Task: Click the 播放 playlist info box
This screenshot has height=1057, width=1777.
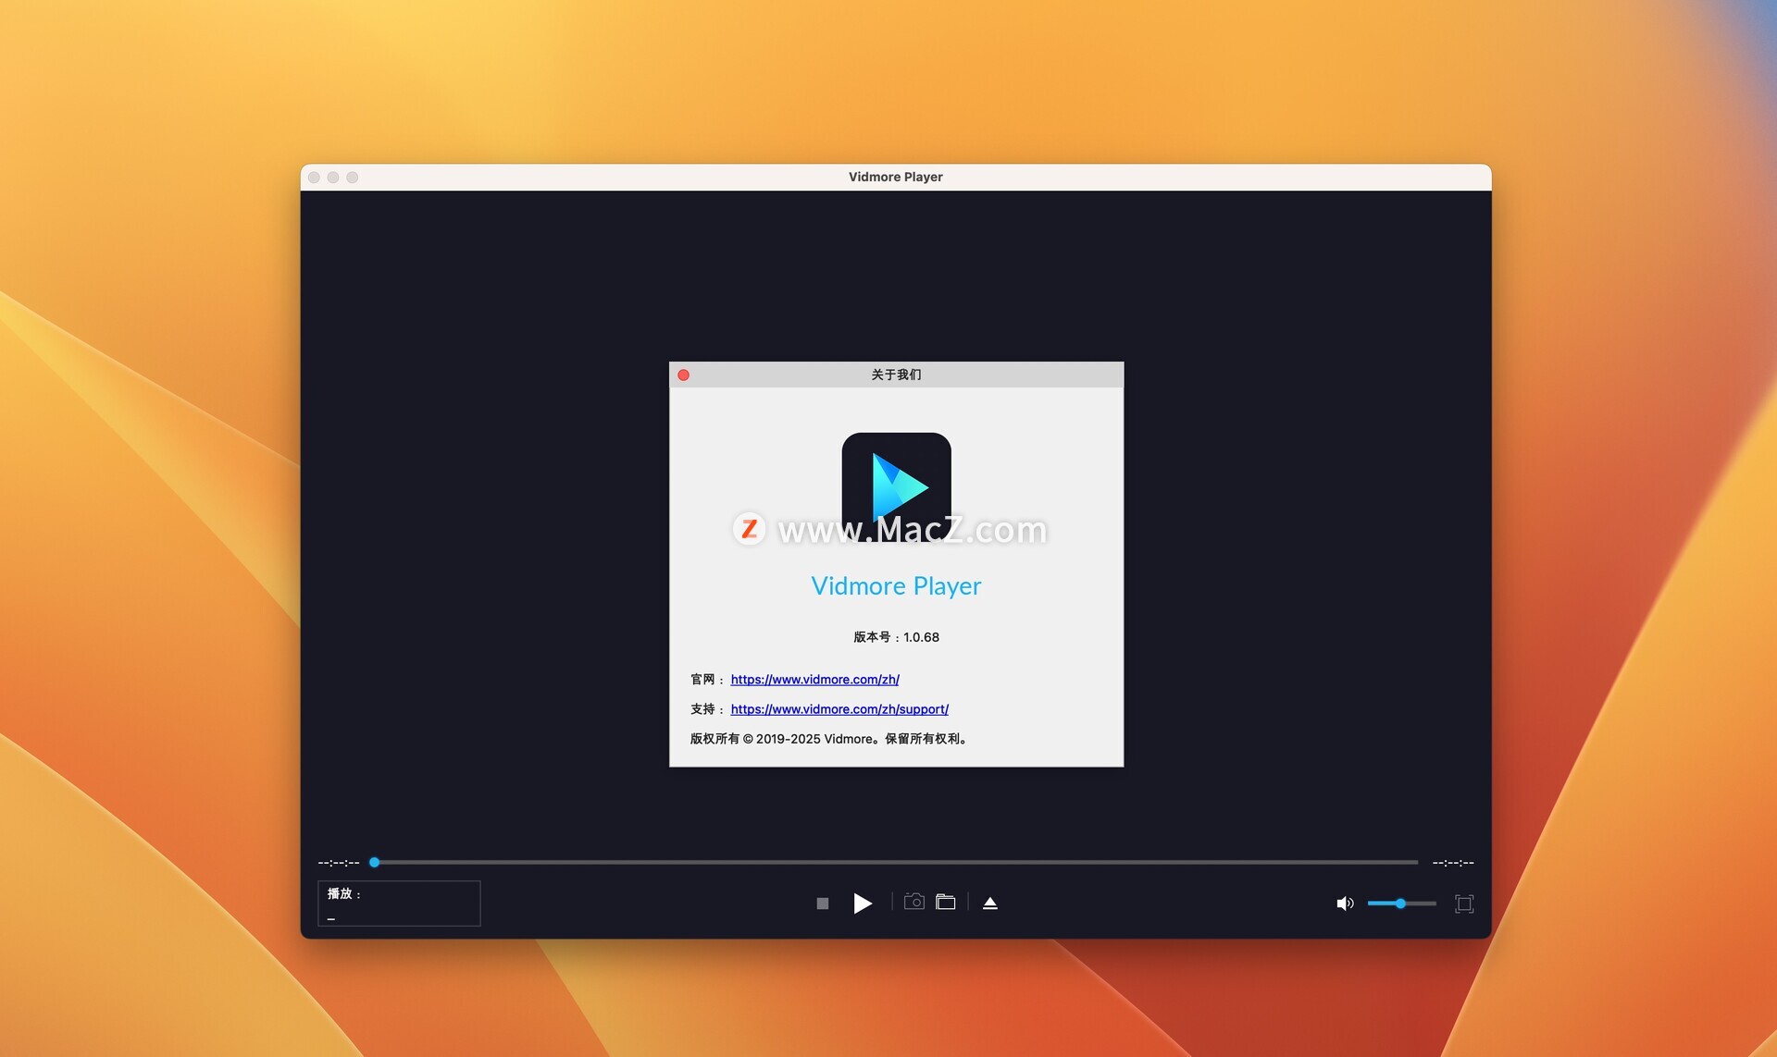Action: pyautogui.click(x=399, y=903)
